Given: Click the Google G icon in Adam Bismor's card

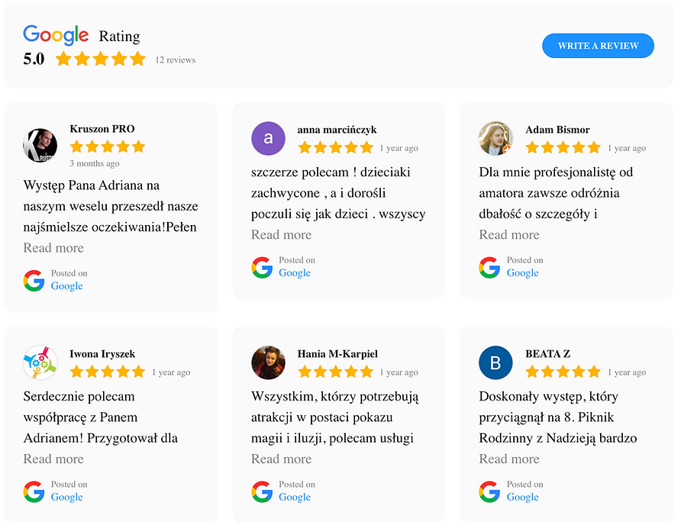Looking at the screenshot, I should (x=489, y=267).
